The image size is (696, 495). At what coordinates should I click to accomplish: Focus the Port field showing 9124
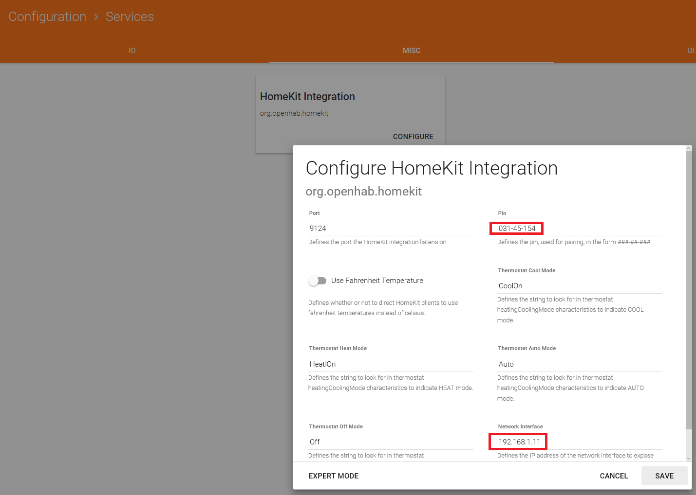point(390,229)
